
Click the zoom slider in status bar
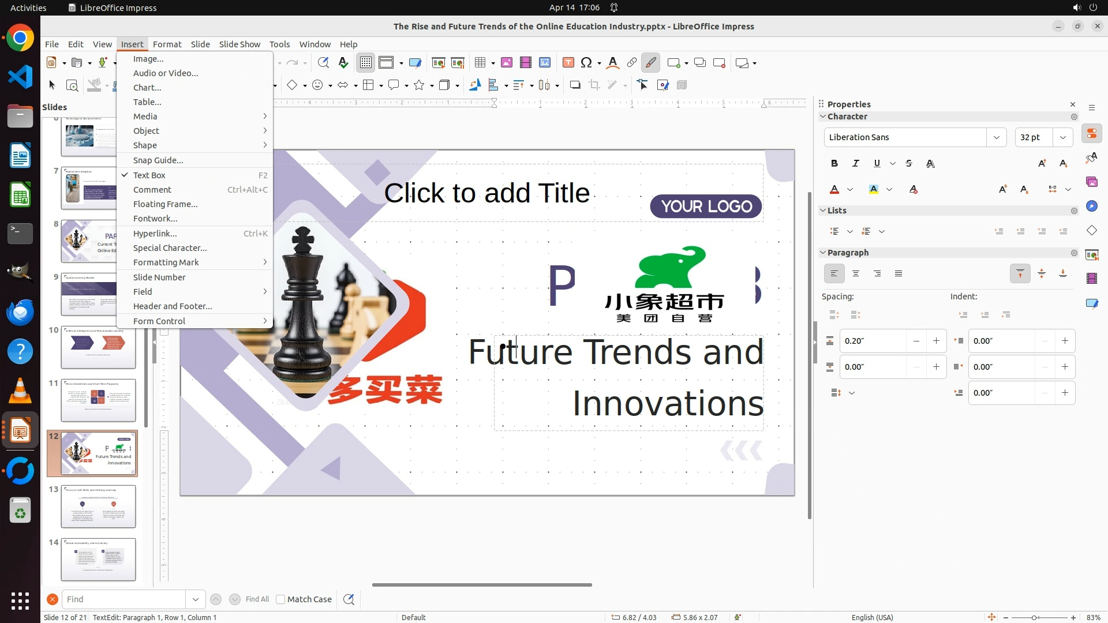[x=1034, y=617]
